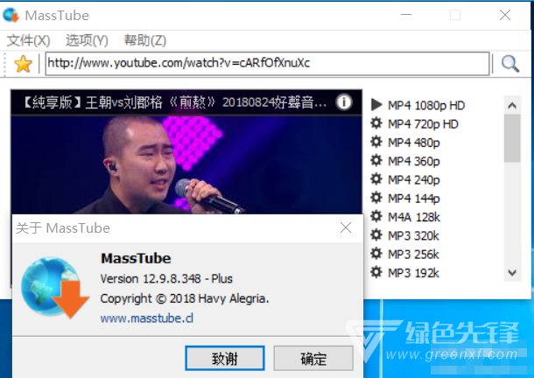Click the gear icon beside MP3 192k
Viewport: 534px width, 378px height.
376,272
